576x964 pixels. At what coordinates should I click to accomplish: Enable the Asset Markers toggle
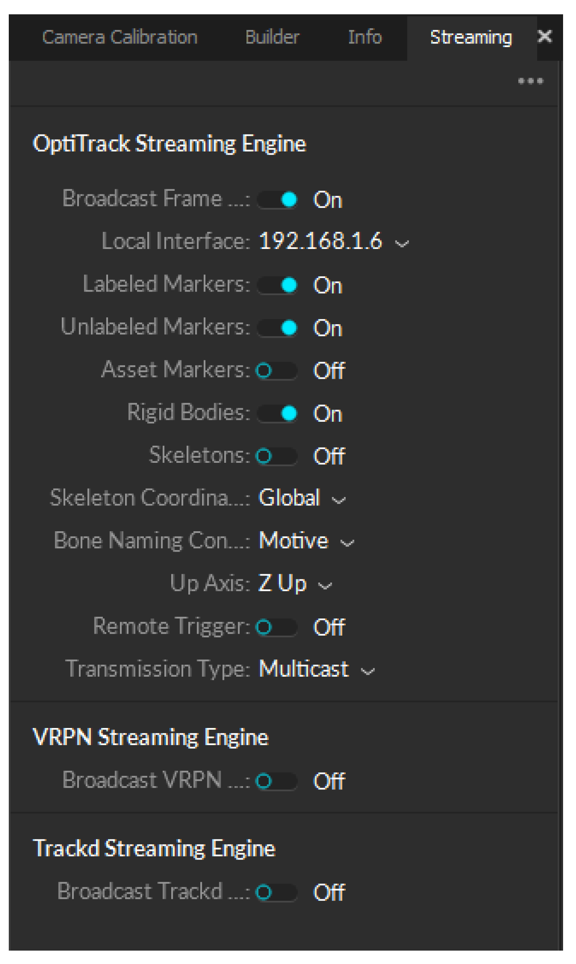coord(276,370)
